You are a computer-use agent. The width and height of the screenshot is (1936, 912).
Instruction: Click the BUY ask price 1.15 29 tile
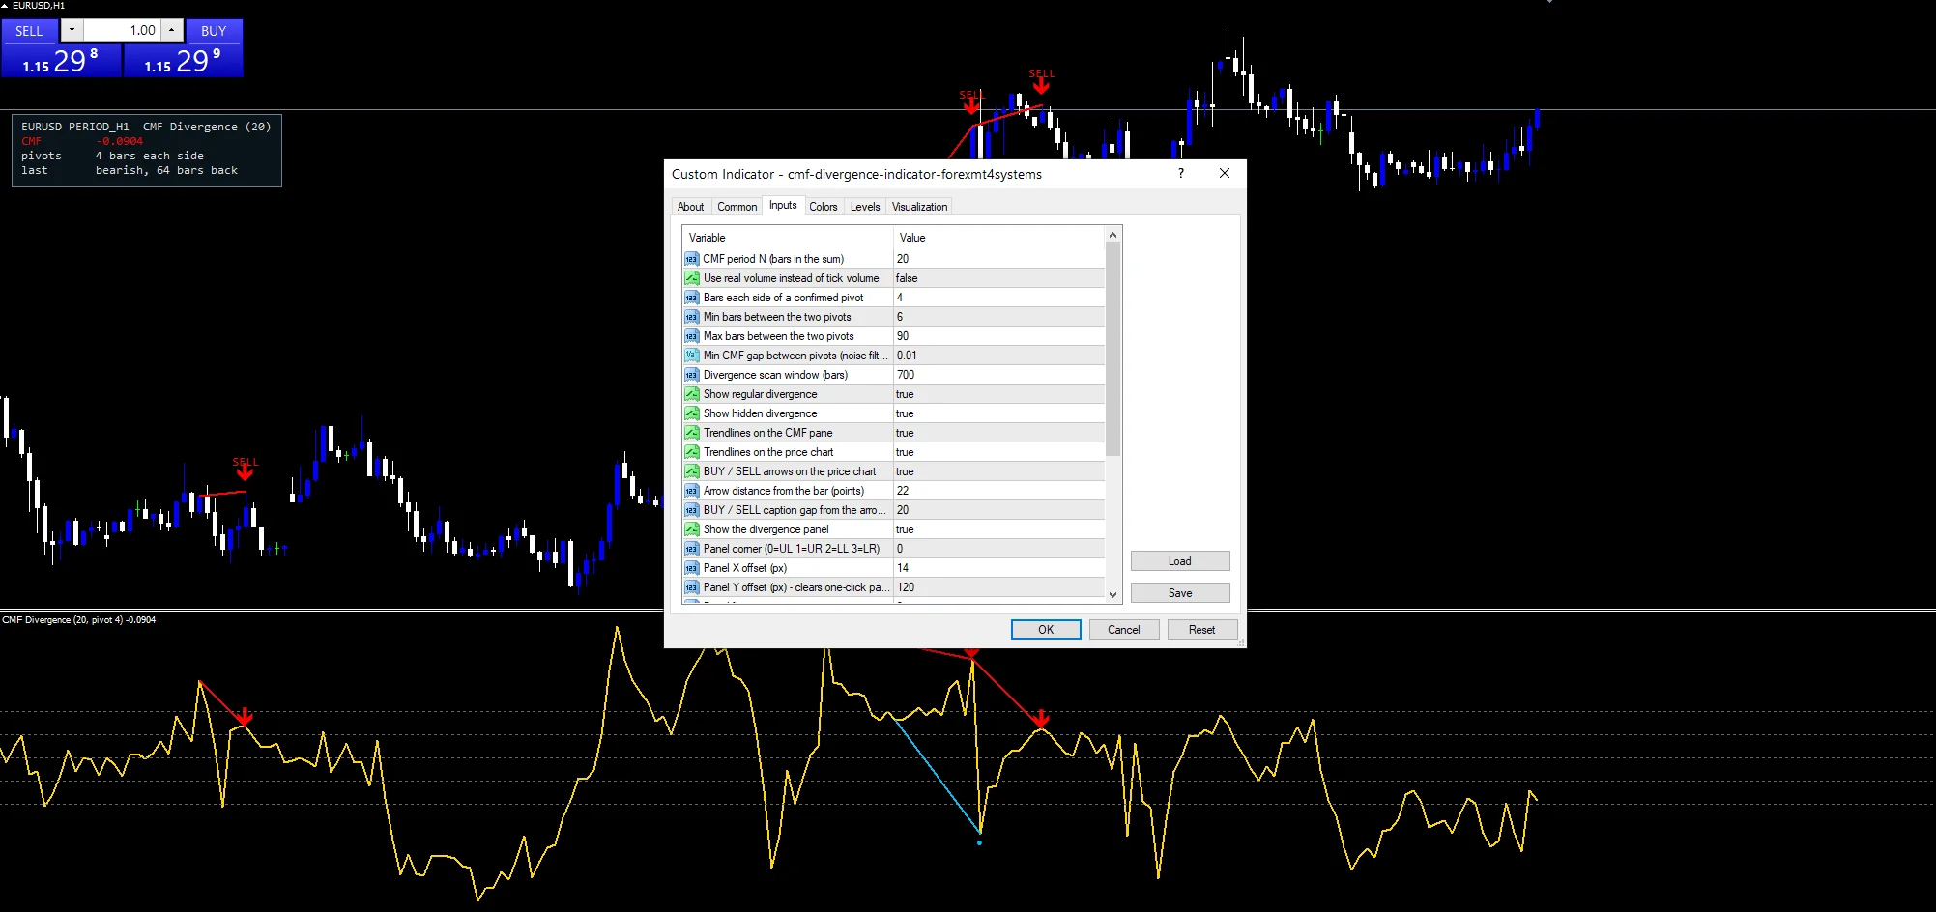[x=183, y=61]
